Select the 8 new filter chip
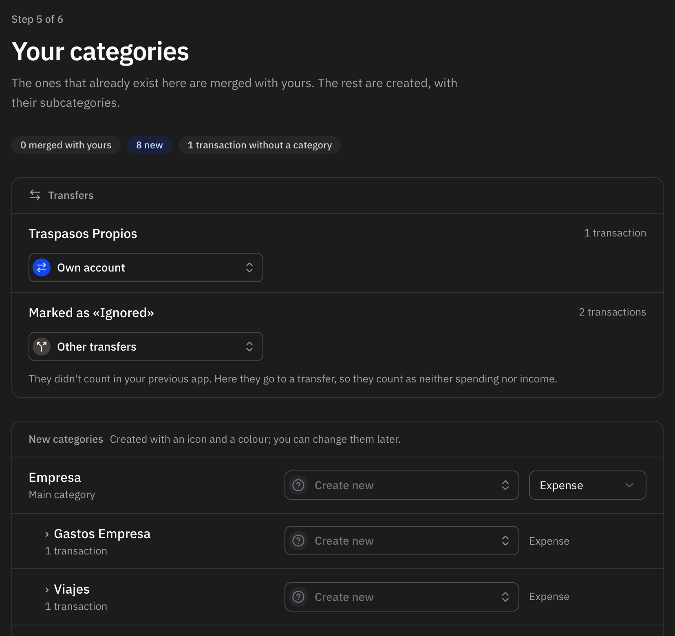 150,145
